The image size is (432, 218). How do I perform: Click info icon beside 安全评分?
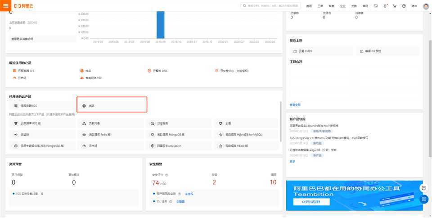coord(166,175)
